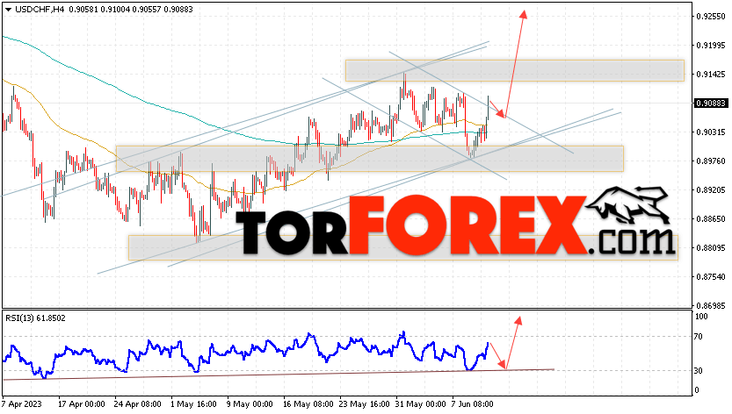Select the 31 May 00:00 date label
Viewport: 732px width, 414px height.
420,403
